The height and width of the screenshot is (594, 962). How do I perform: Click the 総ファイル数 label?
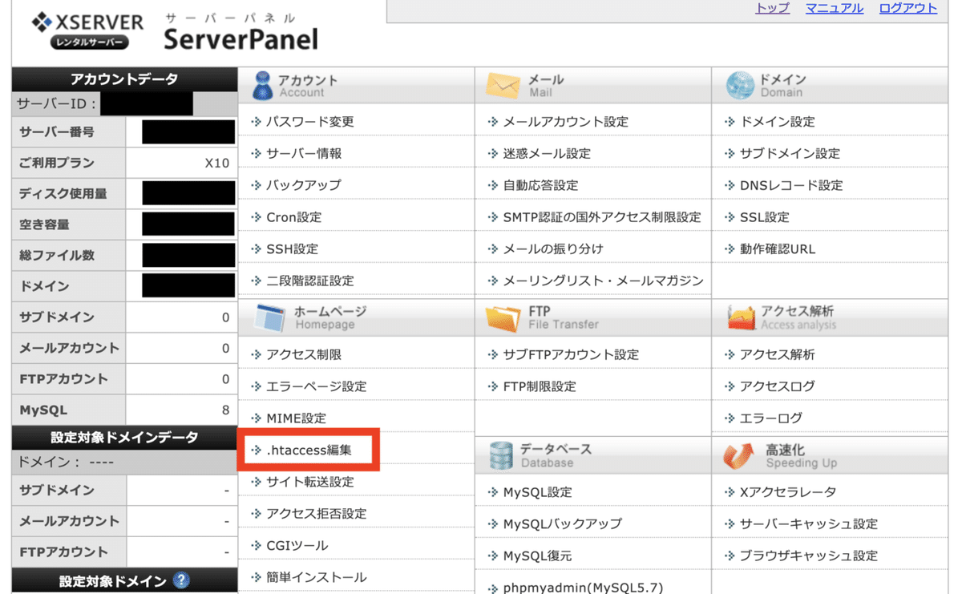(56, 256)
